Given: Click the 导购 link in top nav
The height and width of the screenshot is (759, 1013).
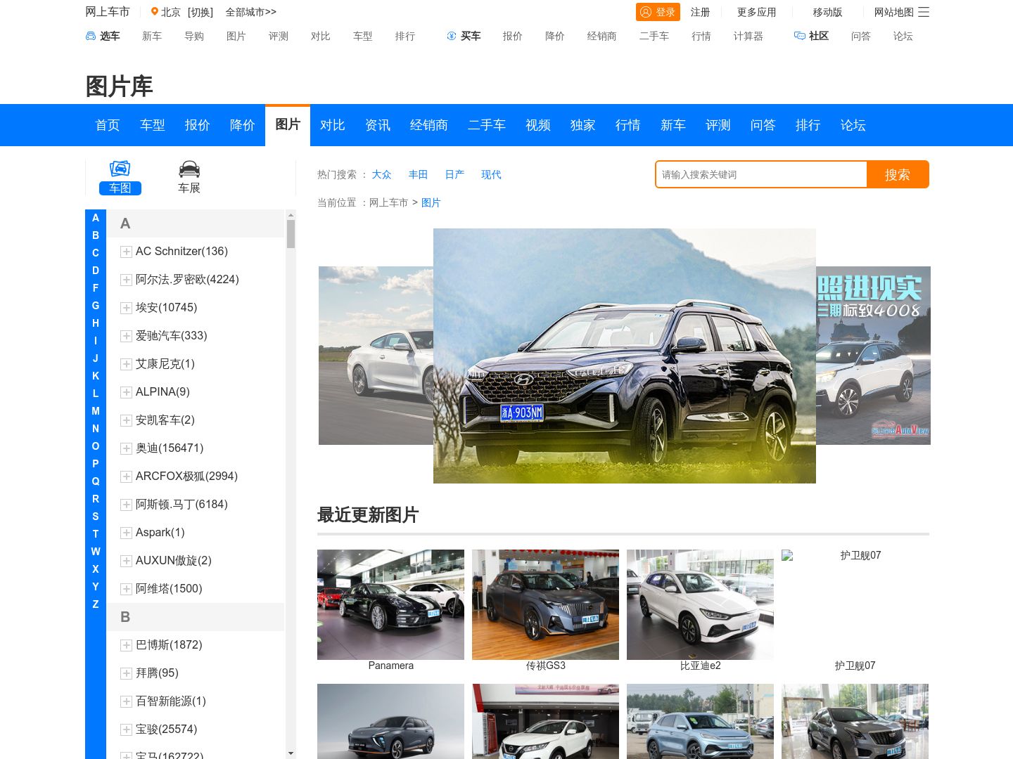Looking at the screenshot, I should coord(194,36).
